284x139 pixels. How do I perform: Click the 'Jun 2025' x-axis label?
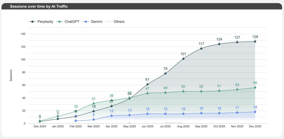[x=148, y=126]
